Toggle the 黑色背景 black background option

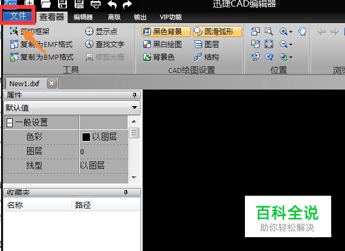[x=166, y=32]
